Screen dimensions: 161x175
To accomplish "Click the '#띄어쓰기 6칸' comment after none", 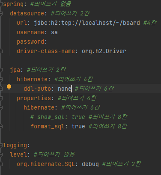I will tap(94, 89).
